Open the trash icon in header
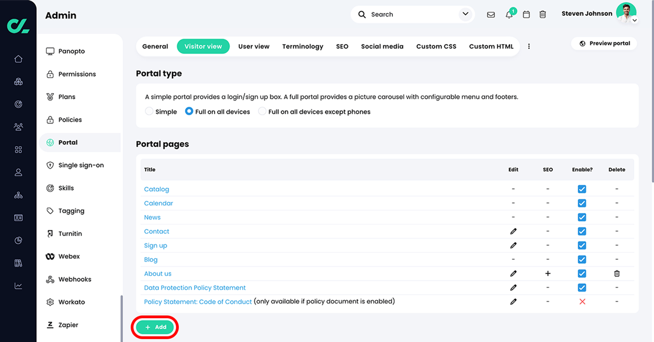Screen dimensions: 654x342 543,15
